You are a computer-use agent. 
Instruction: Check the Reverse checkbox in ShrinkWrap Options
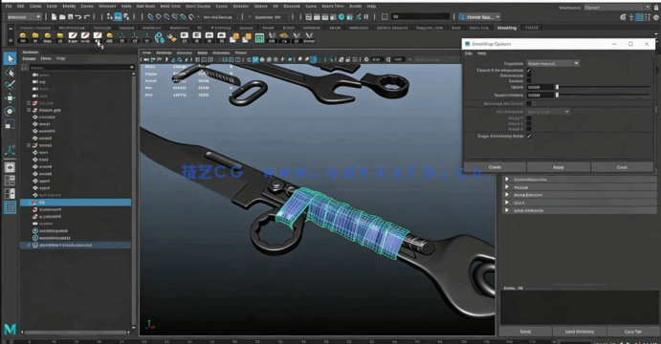point(529,81)
